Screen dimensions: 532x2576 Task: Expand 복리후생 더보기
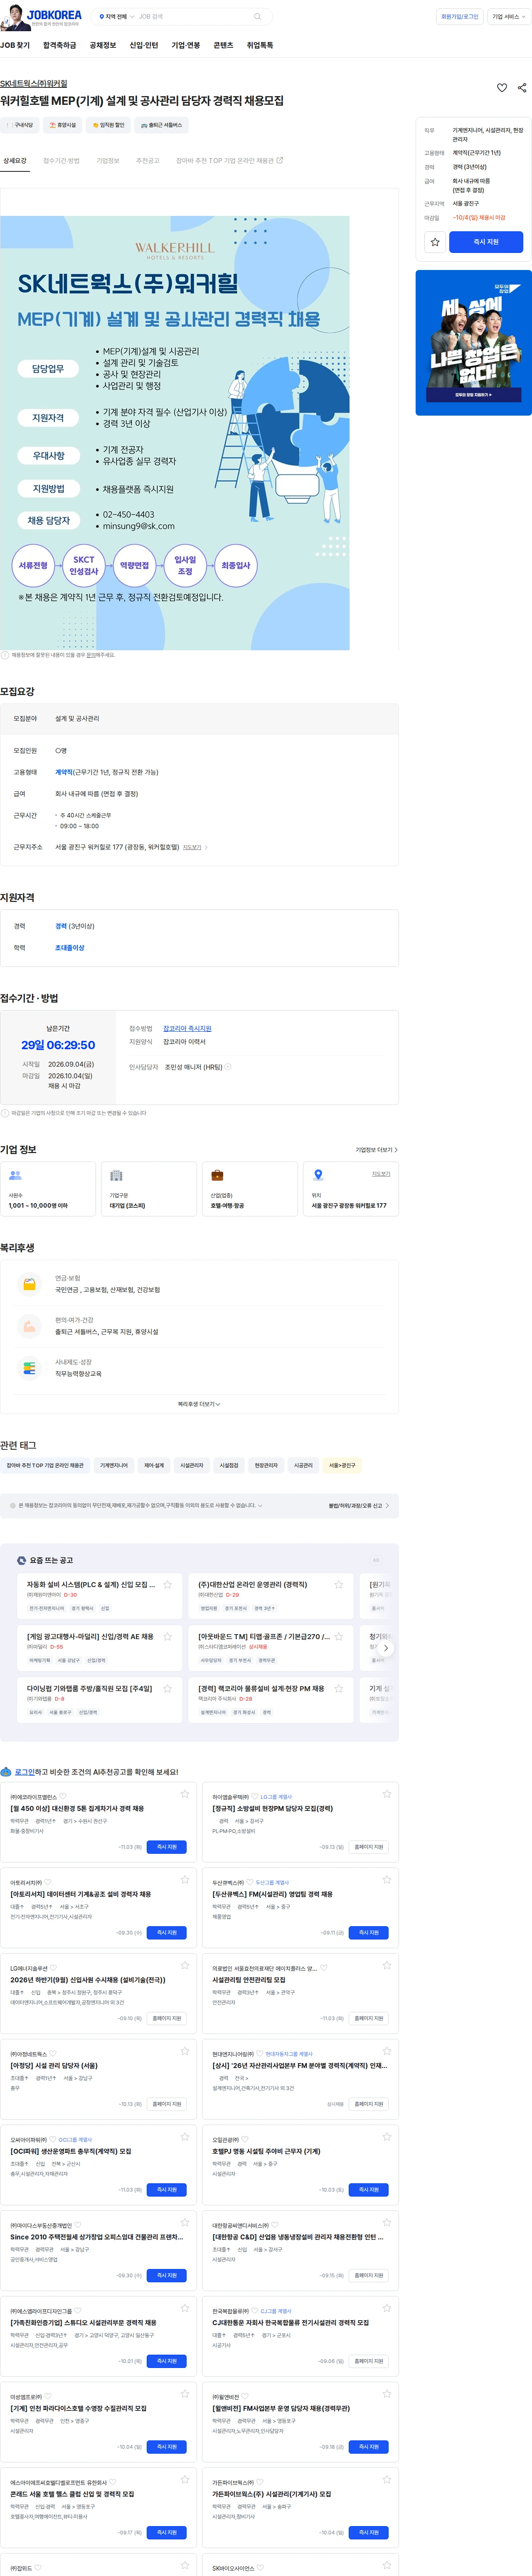point(199,1404)
